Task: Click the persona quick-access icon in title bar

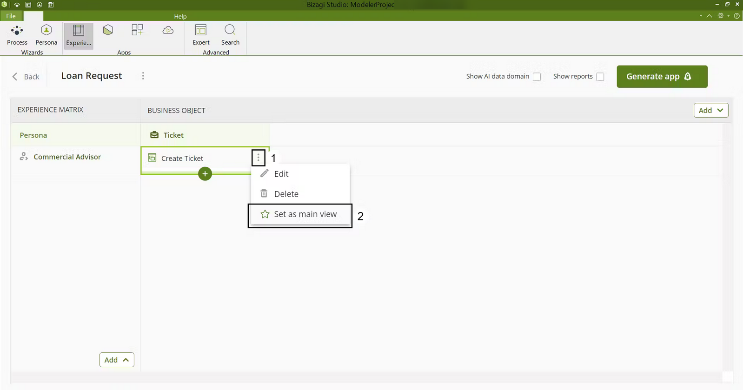Action: click(40, 5)
